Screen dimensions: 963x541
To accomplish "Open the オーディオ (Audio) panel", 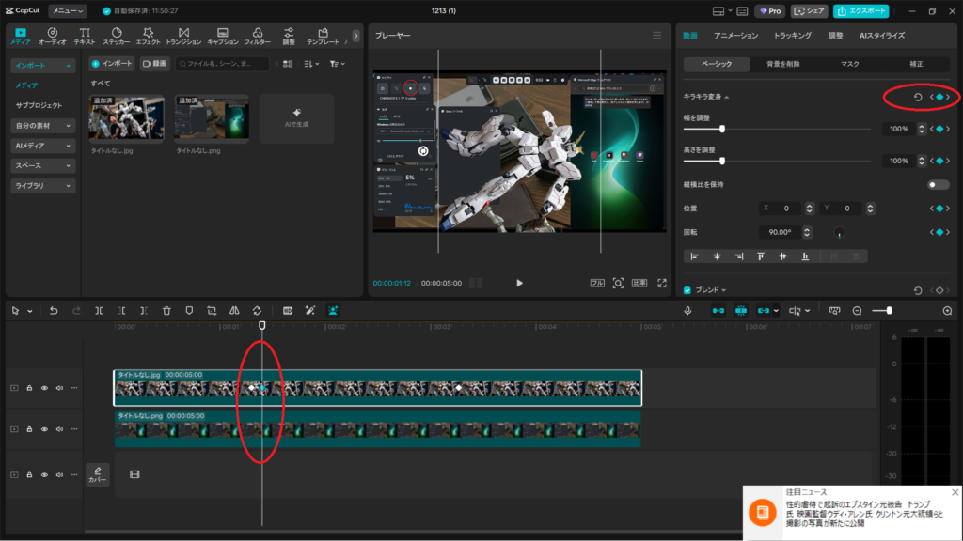I will (x=52, y=36).
